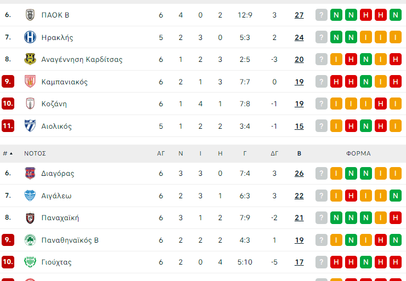The width and height of the screenshot is (406, 281).
Task: Sort the table by the # rank column
Action: (x=7, y=153)
